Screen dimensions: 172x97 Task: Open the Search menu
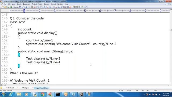[19, 4]
